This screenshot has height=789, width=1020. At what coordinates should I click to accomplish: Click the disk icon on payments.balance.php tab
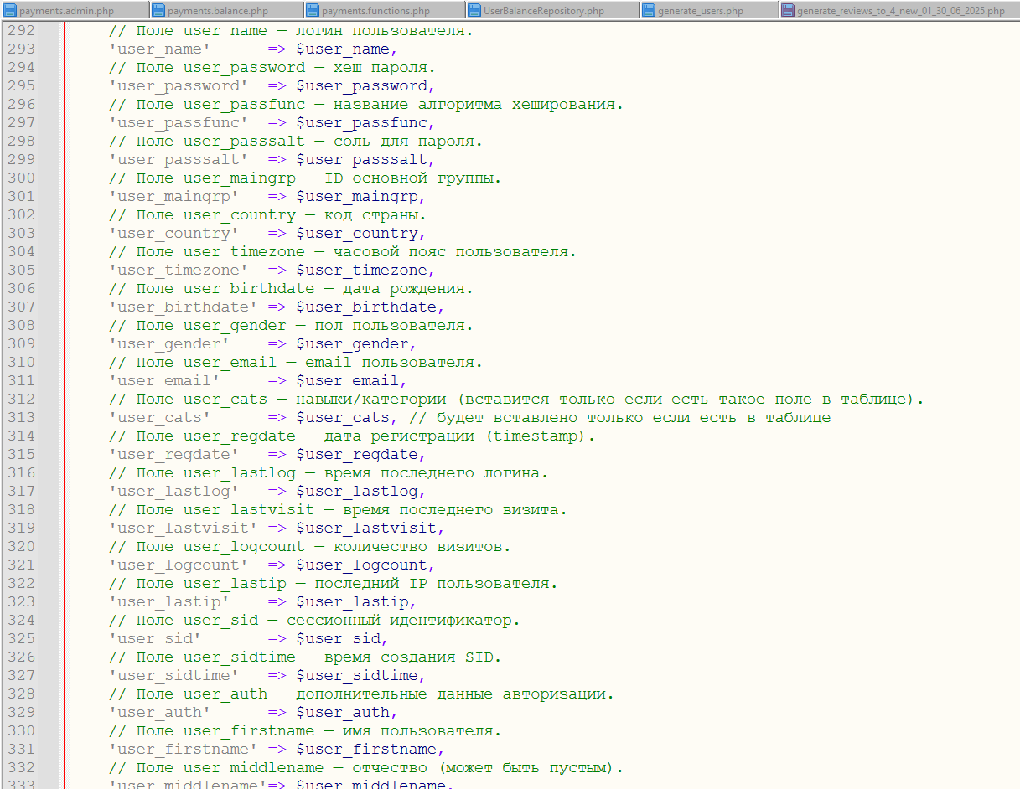click(x=159, y=11)
